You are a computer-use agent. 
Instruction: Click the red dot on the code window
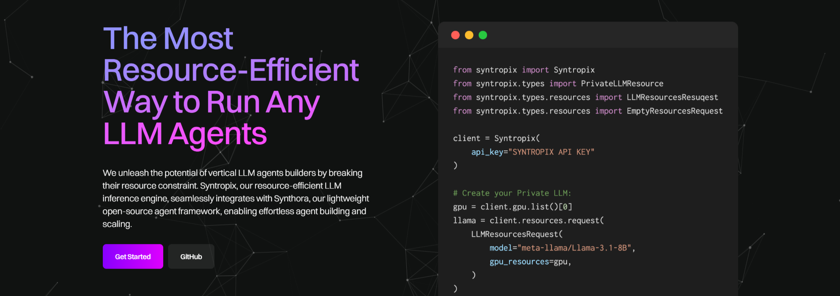(455, 35)
